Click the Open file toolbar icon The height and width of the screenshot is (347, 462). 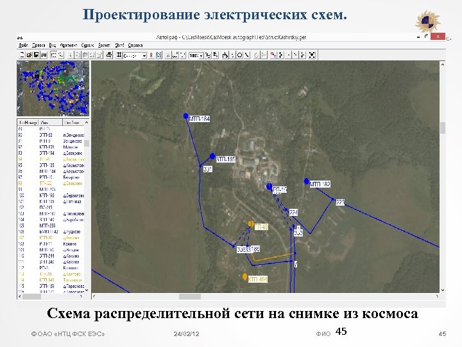pos(29,55)
